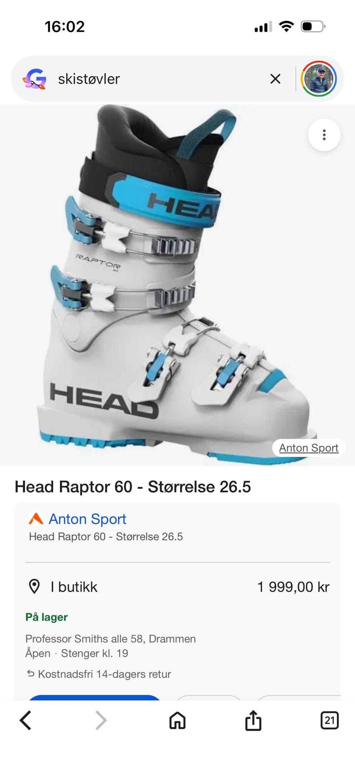Tap the location pin icon

pyautogui.click(x=34, y=586)
